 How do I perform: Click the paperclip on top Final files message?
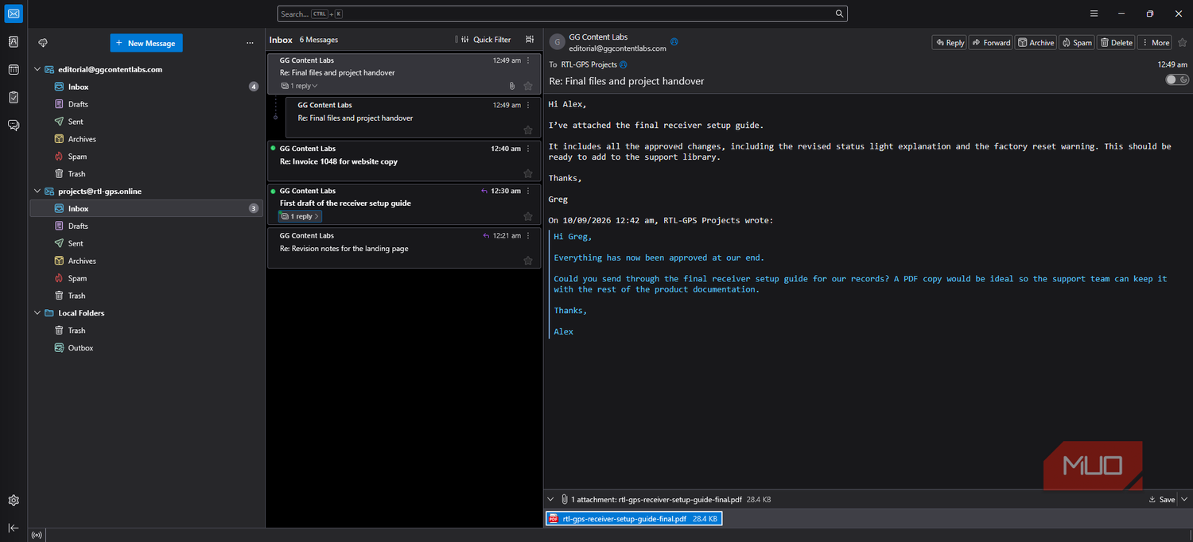(x=512, y=86)
